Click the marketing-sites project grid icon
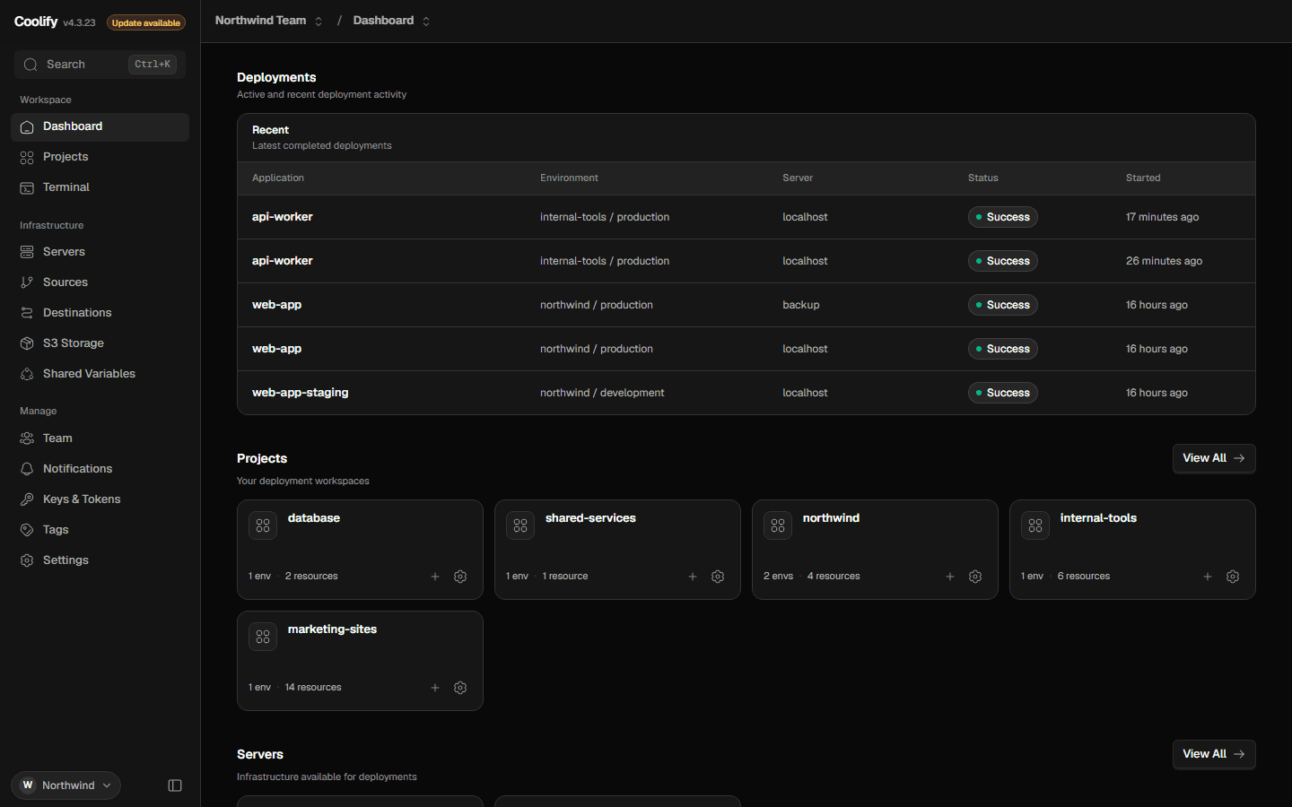The image size is (1292, 807). (x=263, y=637)
